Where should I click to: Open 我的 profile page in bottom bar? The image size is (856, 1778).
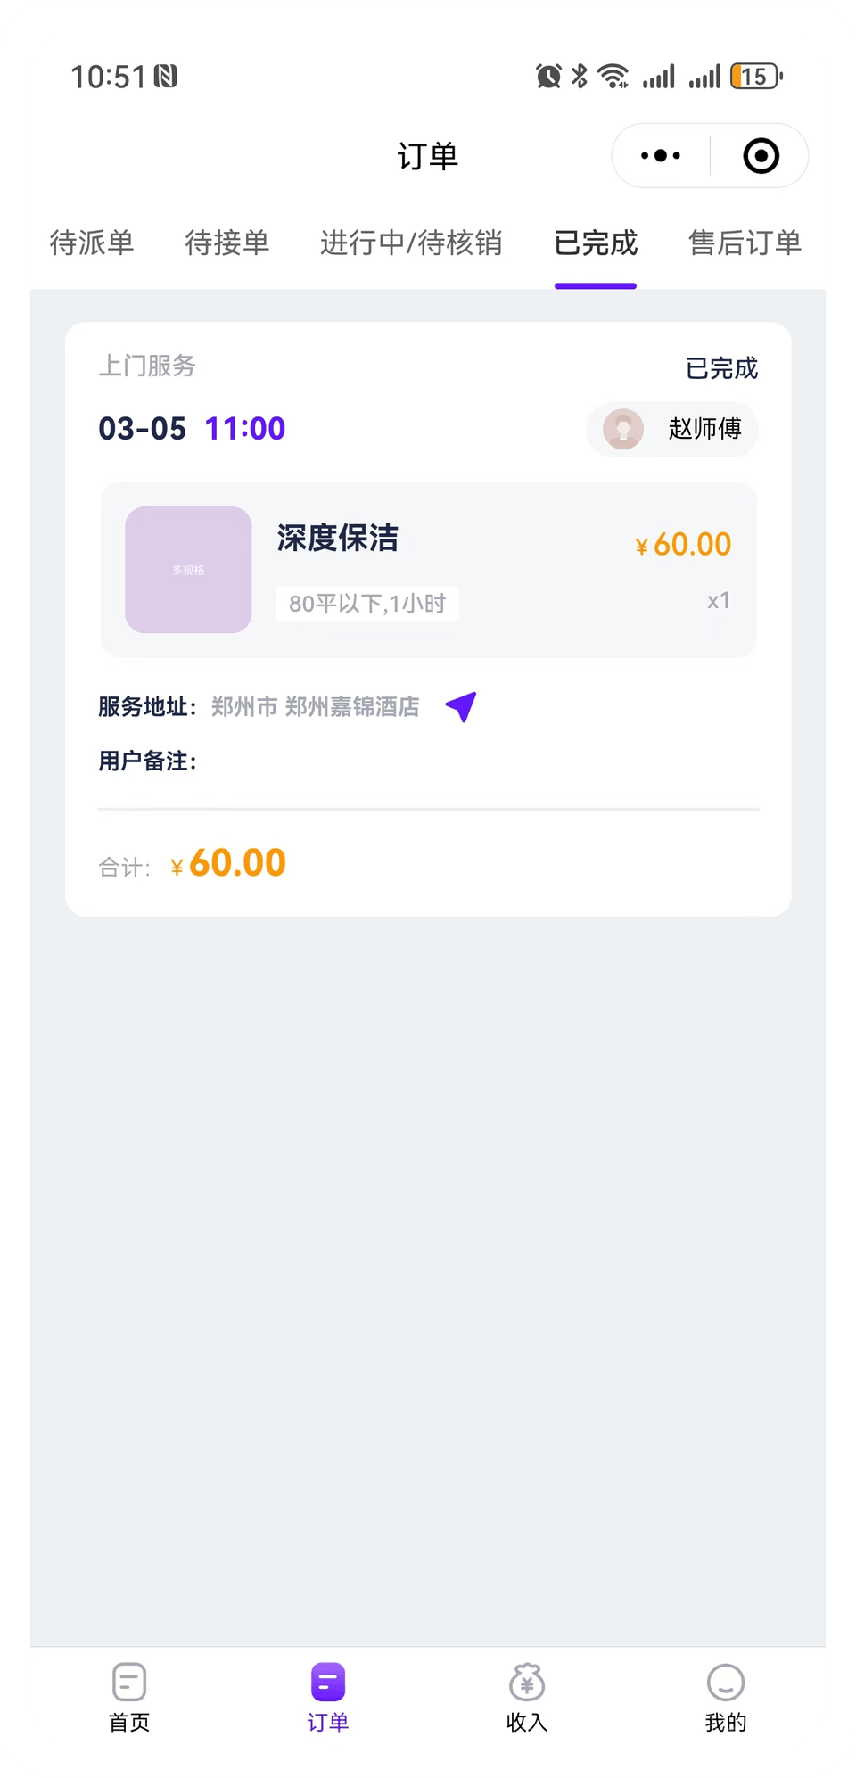tap(725, 1697)
